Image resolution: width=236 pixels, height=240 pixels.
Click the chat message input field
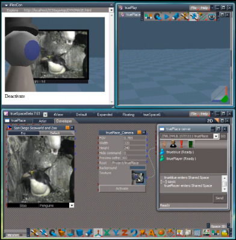coord(186,198)
